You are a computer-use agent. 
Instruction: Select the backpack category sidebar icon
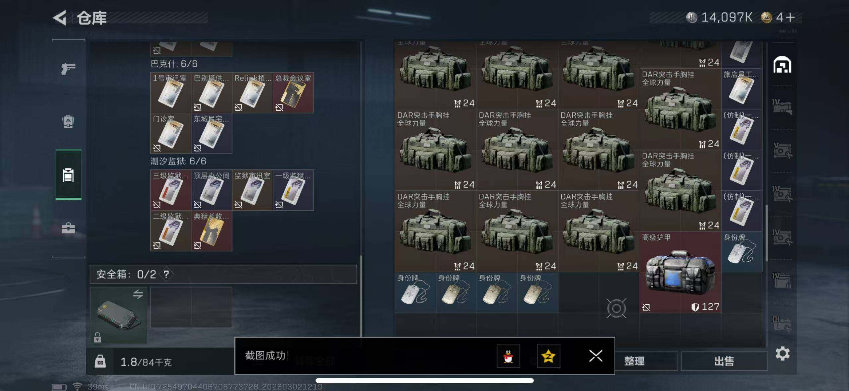click(x=68, y=122)
